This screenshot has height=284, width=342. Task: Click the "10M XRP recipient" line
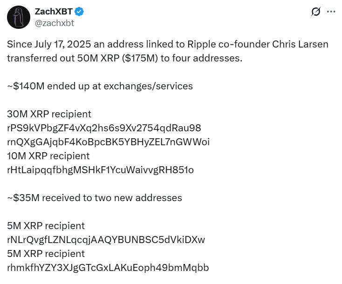(48, 156)
